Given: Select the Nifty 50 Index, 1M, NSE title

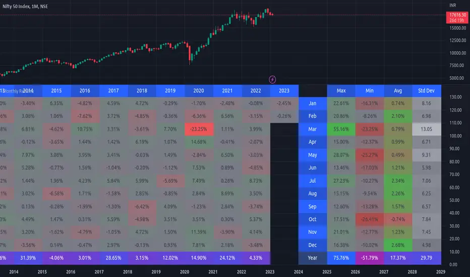Looking at the screenshot, I should (x=25, y=6).
